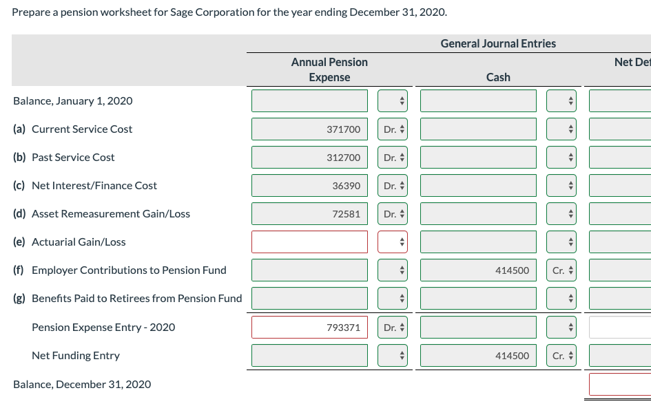Select the Balance, January 1 pension expense field
Viewport: 651px width, 417px height.
tap(309, 100)
